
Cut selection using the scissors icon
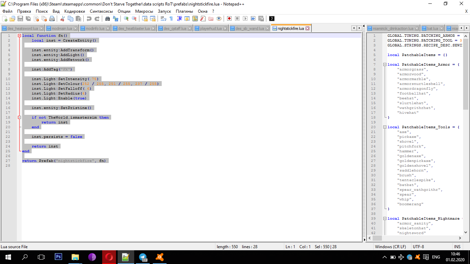pyautogui.click(x=63, y=19)
